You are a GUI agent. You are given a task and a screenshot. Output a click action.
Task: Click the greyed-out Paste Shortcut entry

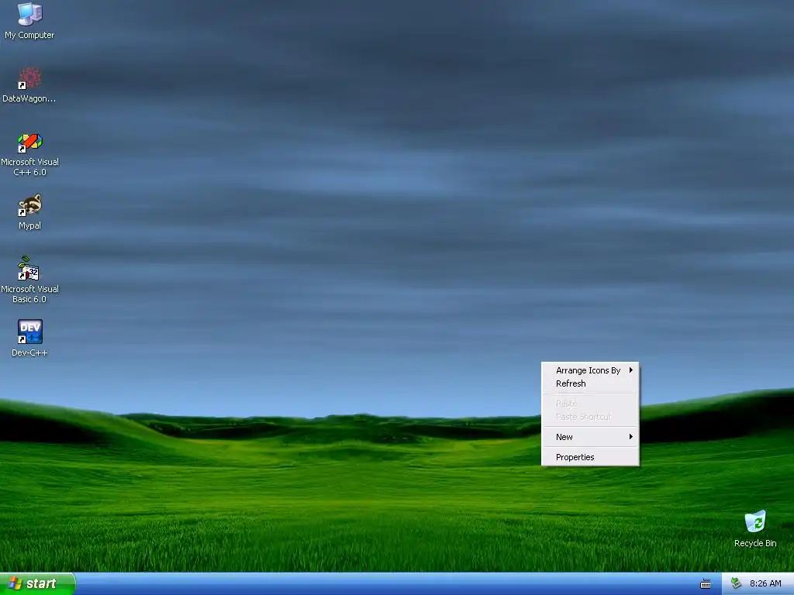coord(590,417)
